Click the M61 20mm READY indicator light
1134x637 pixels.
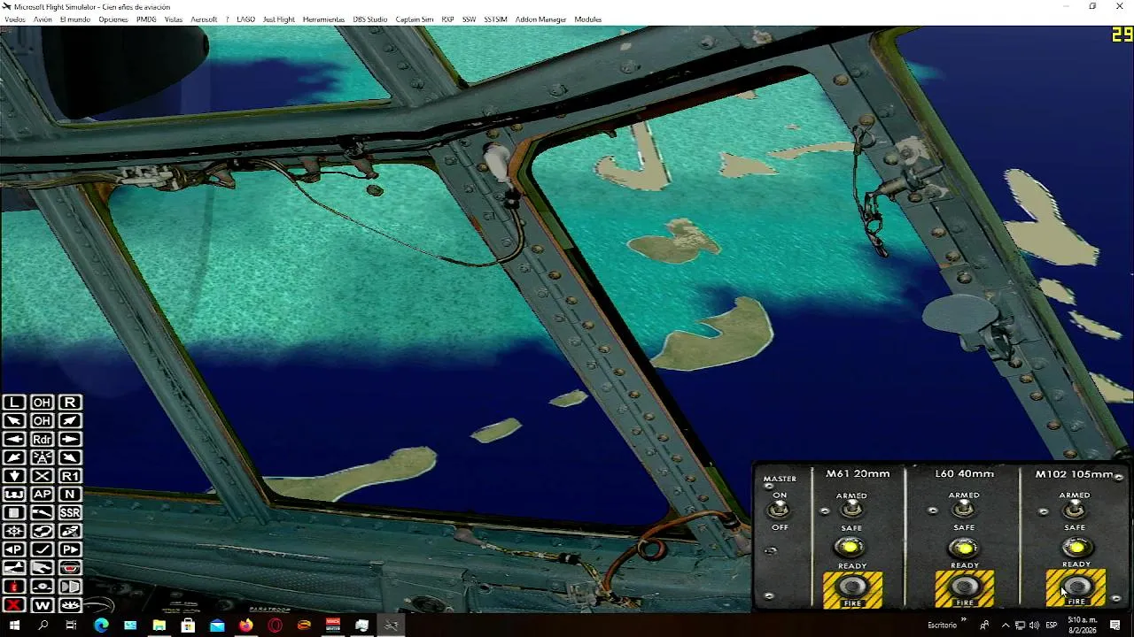pyautogui.click(x=851, y=548)
